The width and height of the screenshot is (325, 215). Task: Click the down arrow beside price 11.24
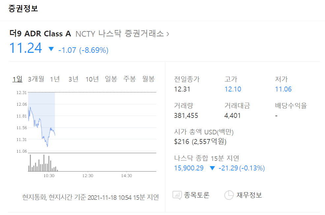point(51,49)
